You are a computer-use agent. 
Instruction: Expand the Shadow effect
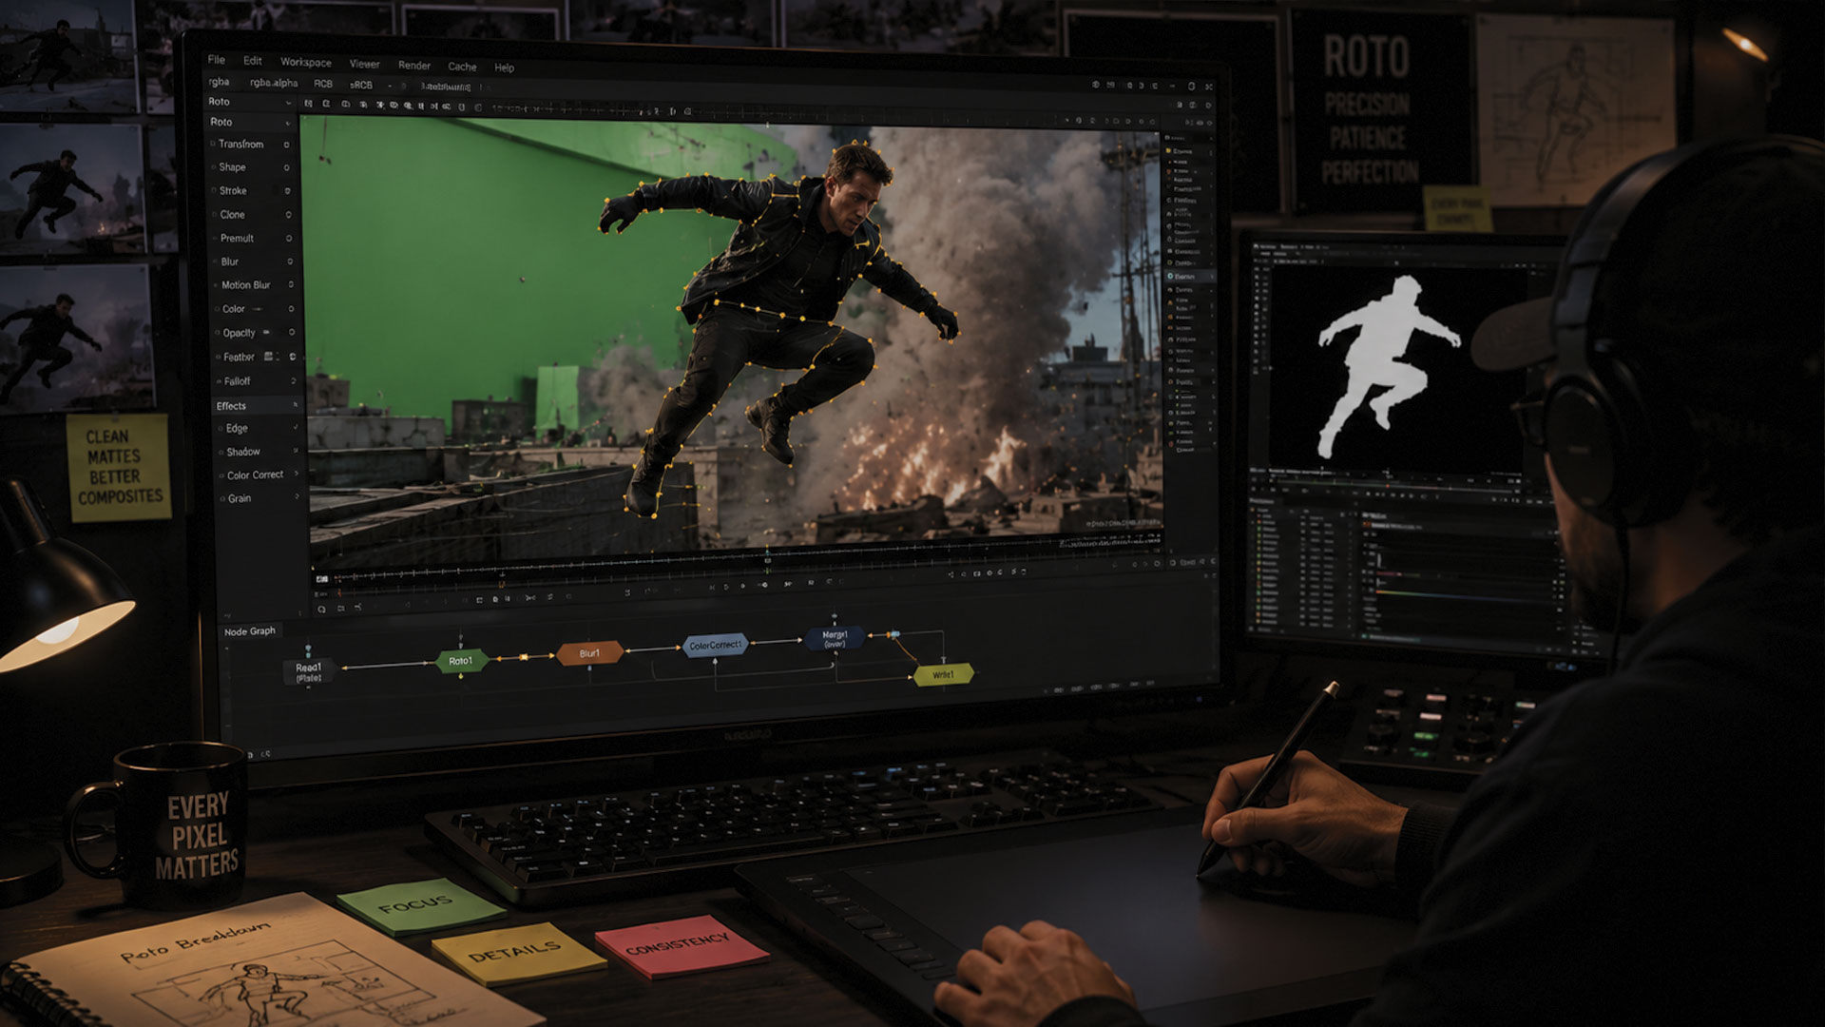296,452
